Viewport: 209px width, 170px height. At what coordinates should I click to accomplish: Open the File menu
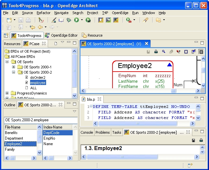[x=6, y=13]
